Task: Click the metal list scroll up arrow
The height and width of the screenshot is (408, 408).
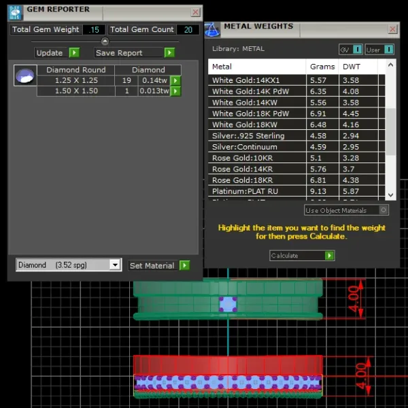Action: point(390,65)
